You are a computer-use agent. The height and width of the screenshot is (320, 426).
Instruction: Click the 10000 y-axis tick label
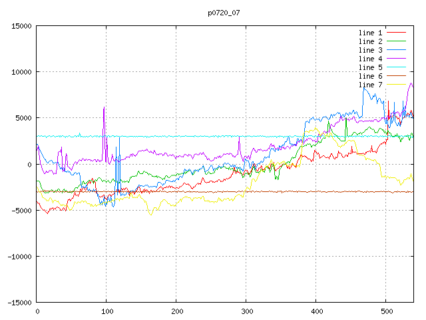point(20,72)
